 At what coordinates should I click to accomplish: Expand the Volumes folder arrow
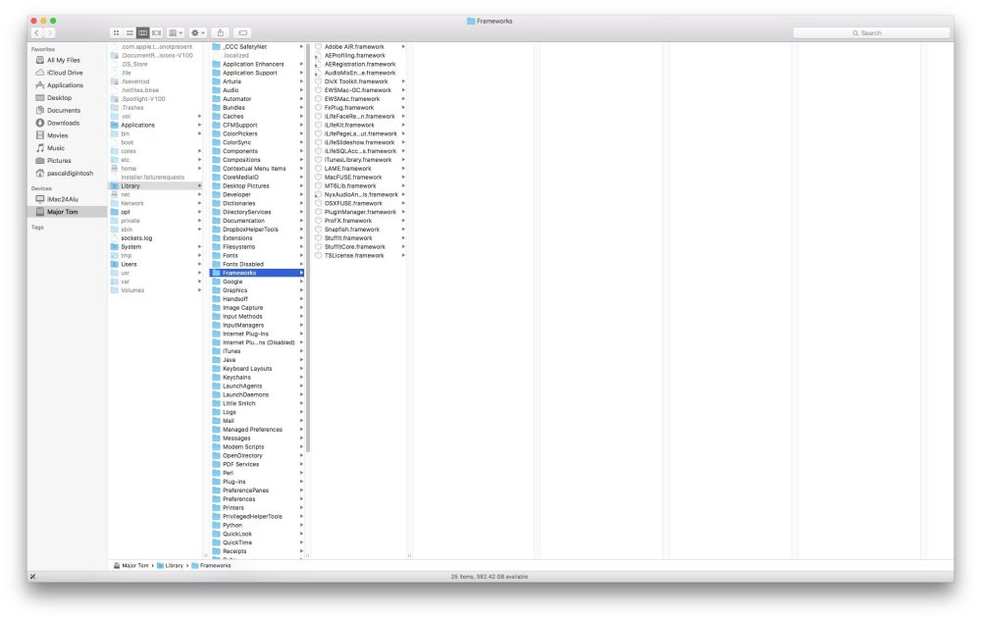click(x=199, y=290)
